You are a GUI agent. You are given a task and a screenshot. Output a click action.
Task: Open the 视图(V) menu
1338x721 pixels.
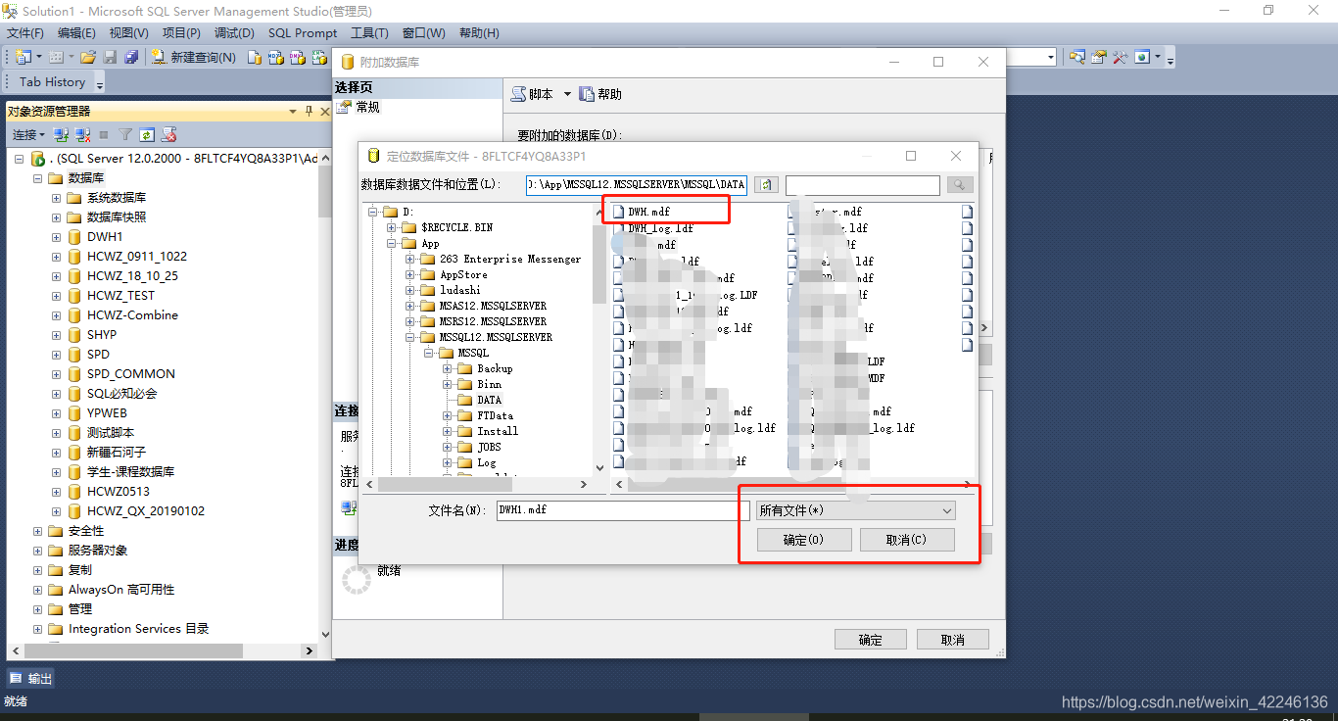click(x=128, y=33)
